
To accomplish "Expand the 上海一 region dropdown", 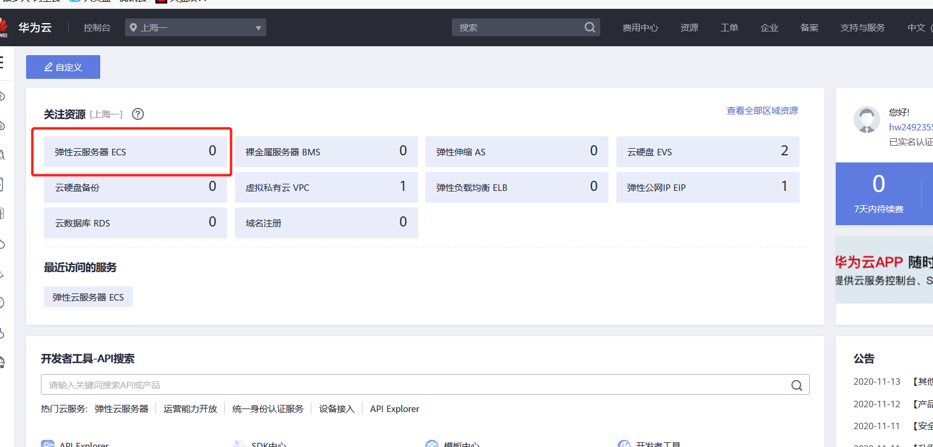I will 196,27.
